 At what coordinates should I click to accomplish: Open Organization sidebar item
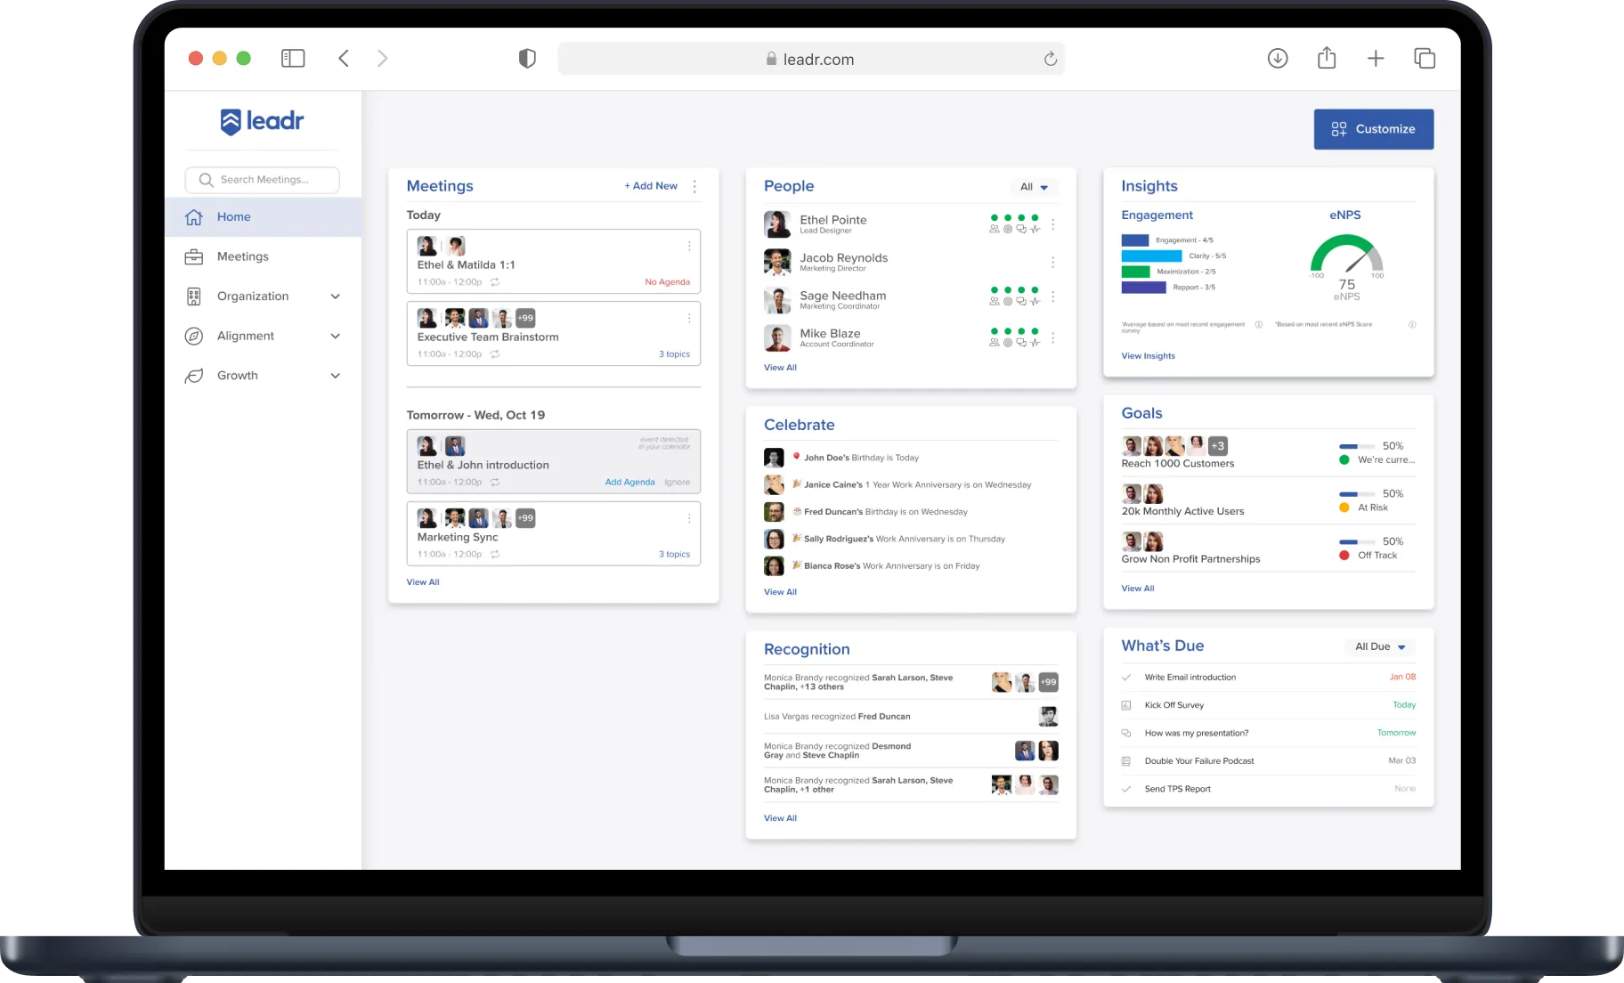(253, 297)
